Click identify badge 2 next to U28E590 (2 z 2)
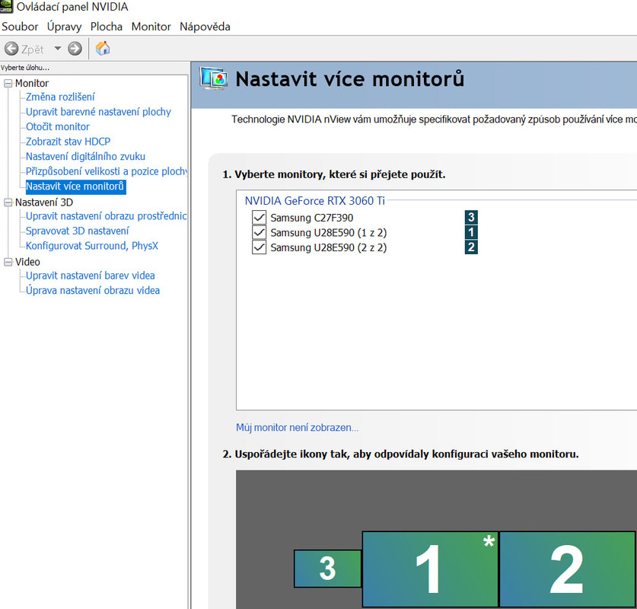Viewport: 637px width, 609px height. pyautogui.click(x=471, y=247)
